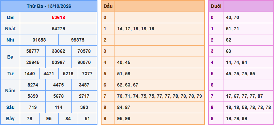Click the Năm row label
The height and width of the screenshot is (125, 274).
click(x=10, y=91)
